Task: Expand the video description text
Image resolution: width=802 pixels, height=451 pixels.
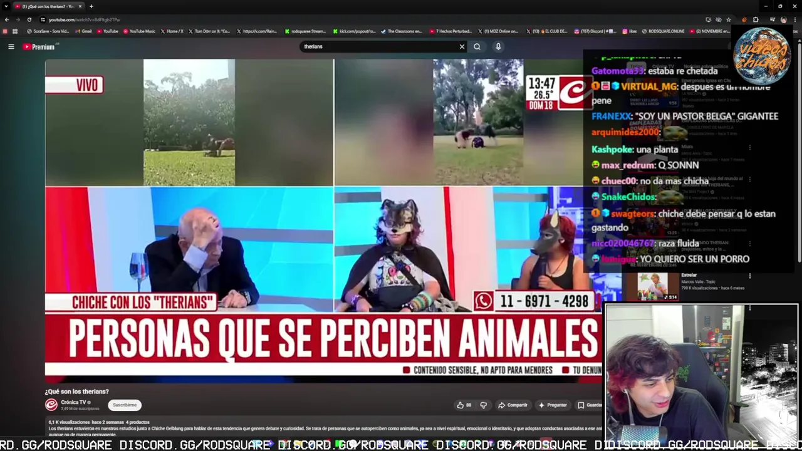Action: click(x=325, y=428)
